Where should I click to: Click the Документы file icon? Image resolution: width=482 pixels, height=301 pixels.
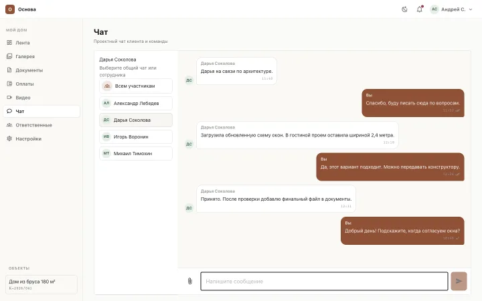(9, 70)
